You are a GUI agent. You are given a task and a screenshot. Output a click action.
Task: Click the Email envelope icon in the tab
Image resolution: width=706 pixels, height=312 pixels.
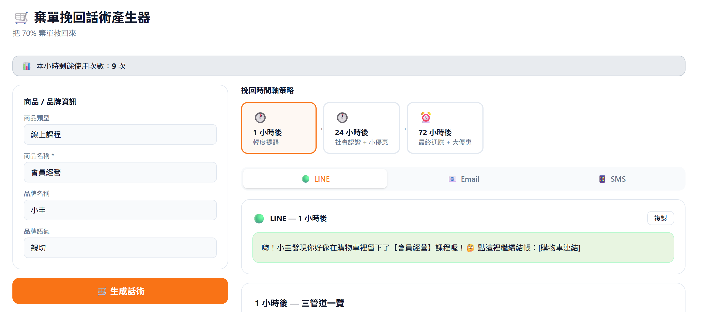coord(452,179)
